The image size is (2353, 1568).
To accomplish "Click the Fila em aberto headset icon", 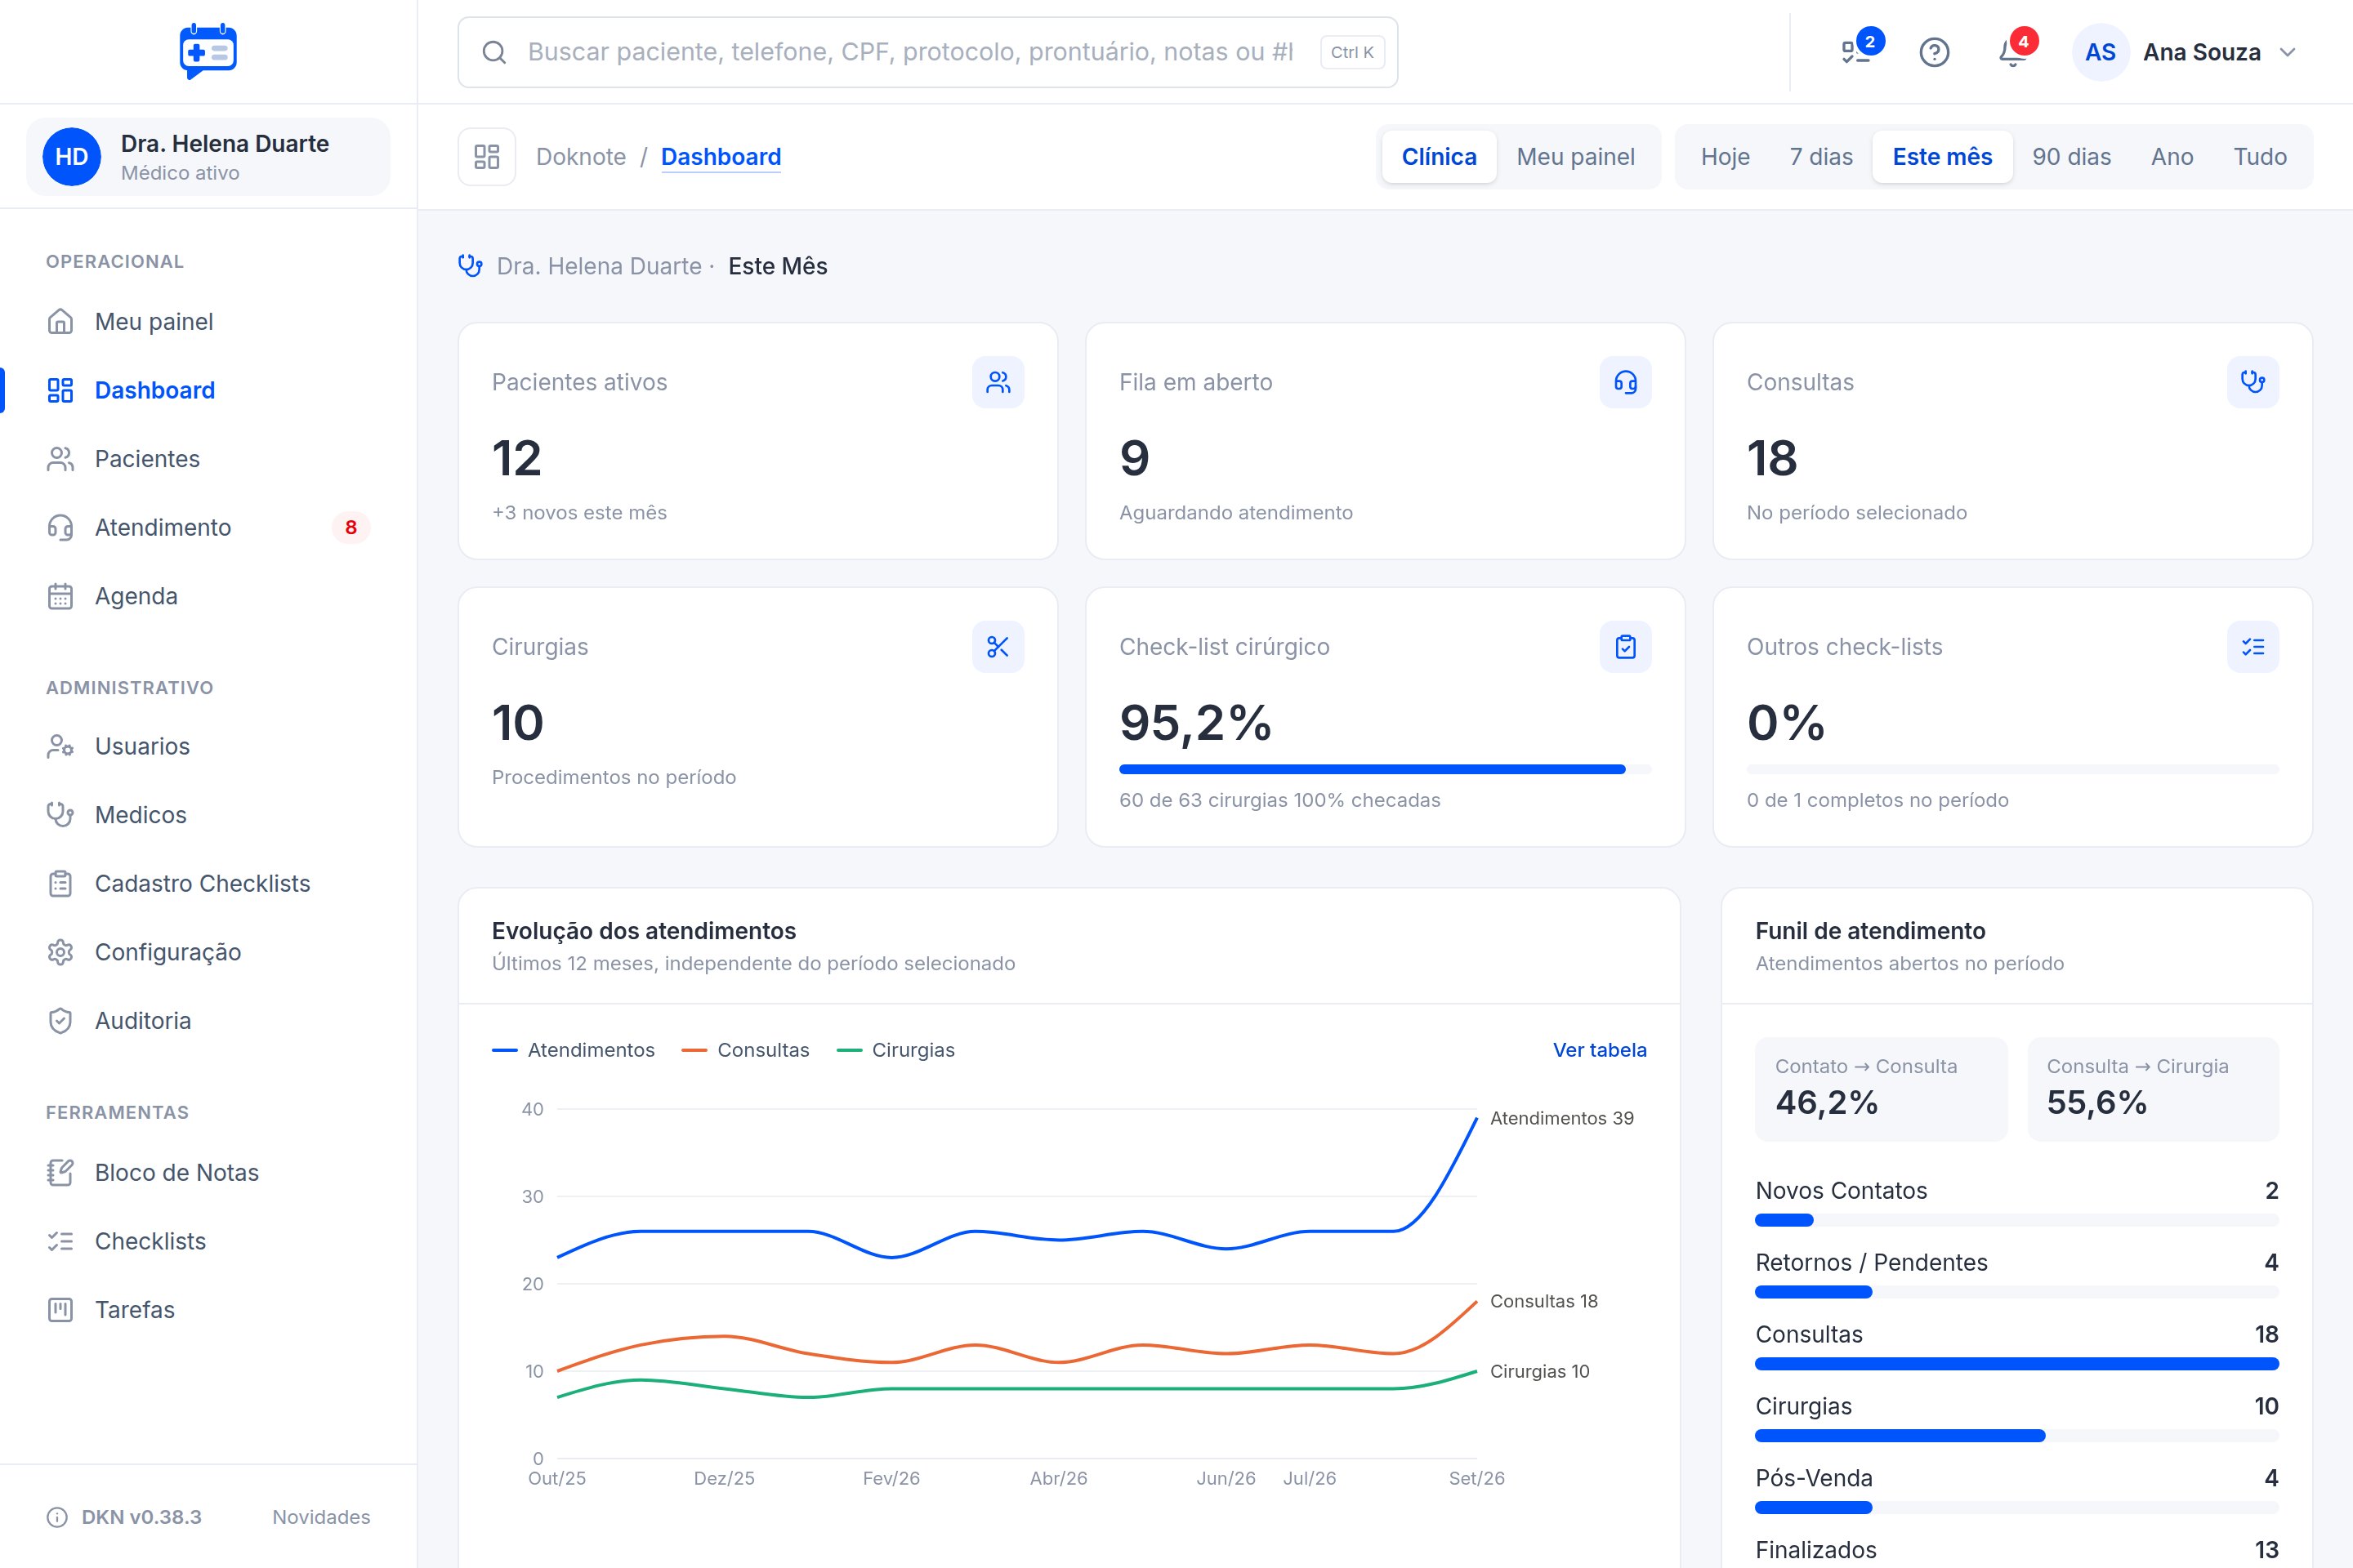I will tap(1625, 382).
